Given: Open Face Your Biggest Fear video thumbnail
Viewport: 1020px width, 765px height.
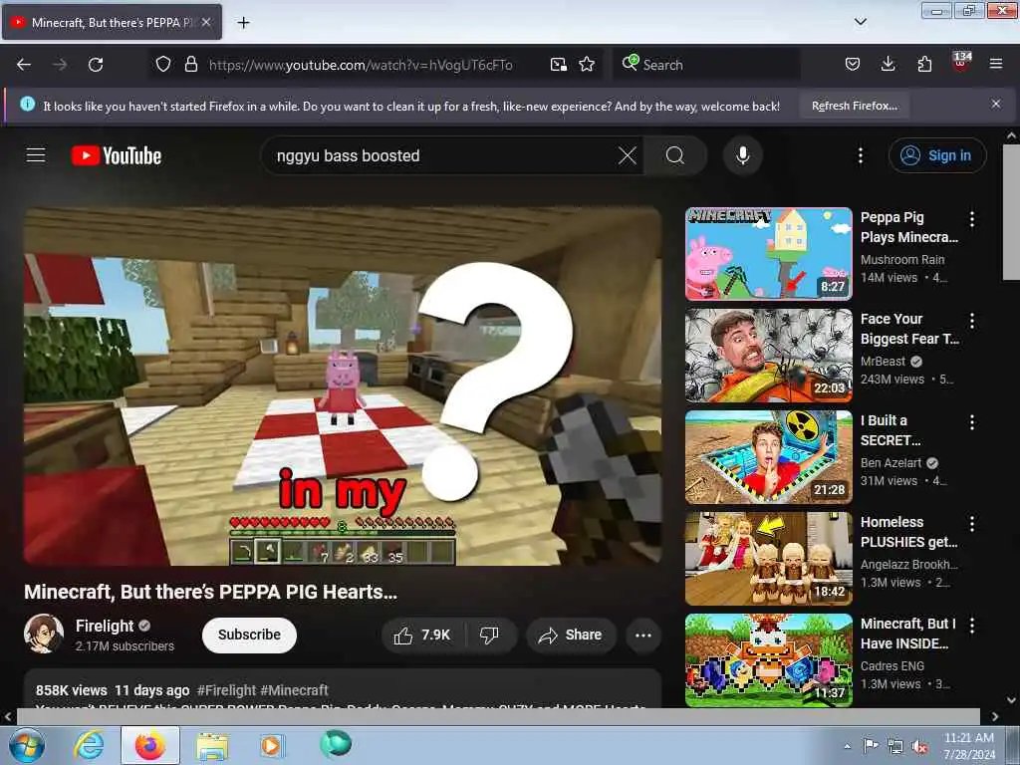Looking at the screenshot, I should coord(768,356).
